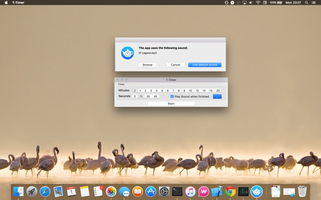This screenshot has height=200, width=321.
Task: Open Google Chrome in the Dock
Action: pyautogui.click(x=230, y=192)
